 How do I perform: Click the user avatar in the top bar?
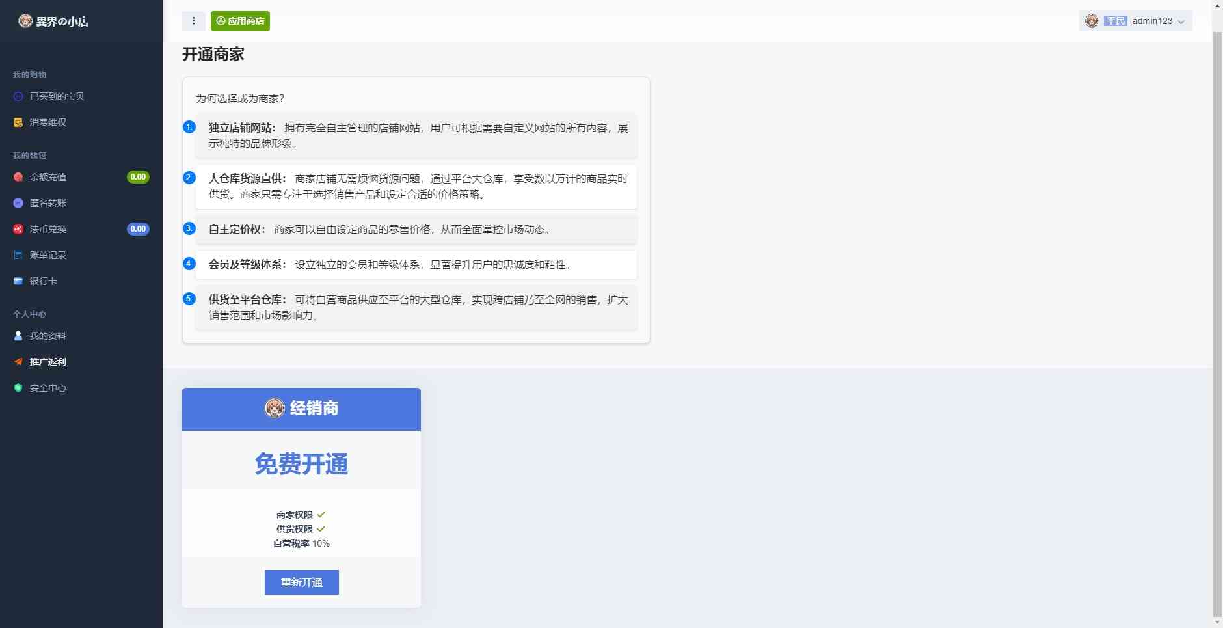(x=1092, y=21)
